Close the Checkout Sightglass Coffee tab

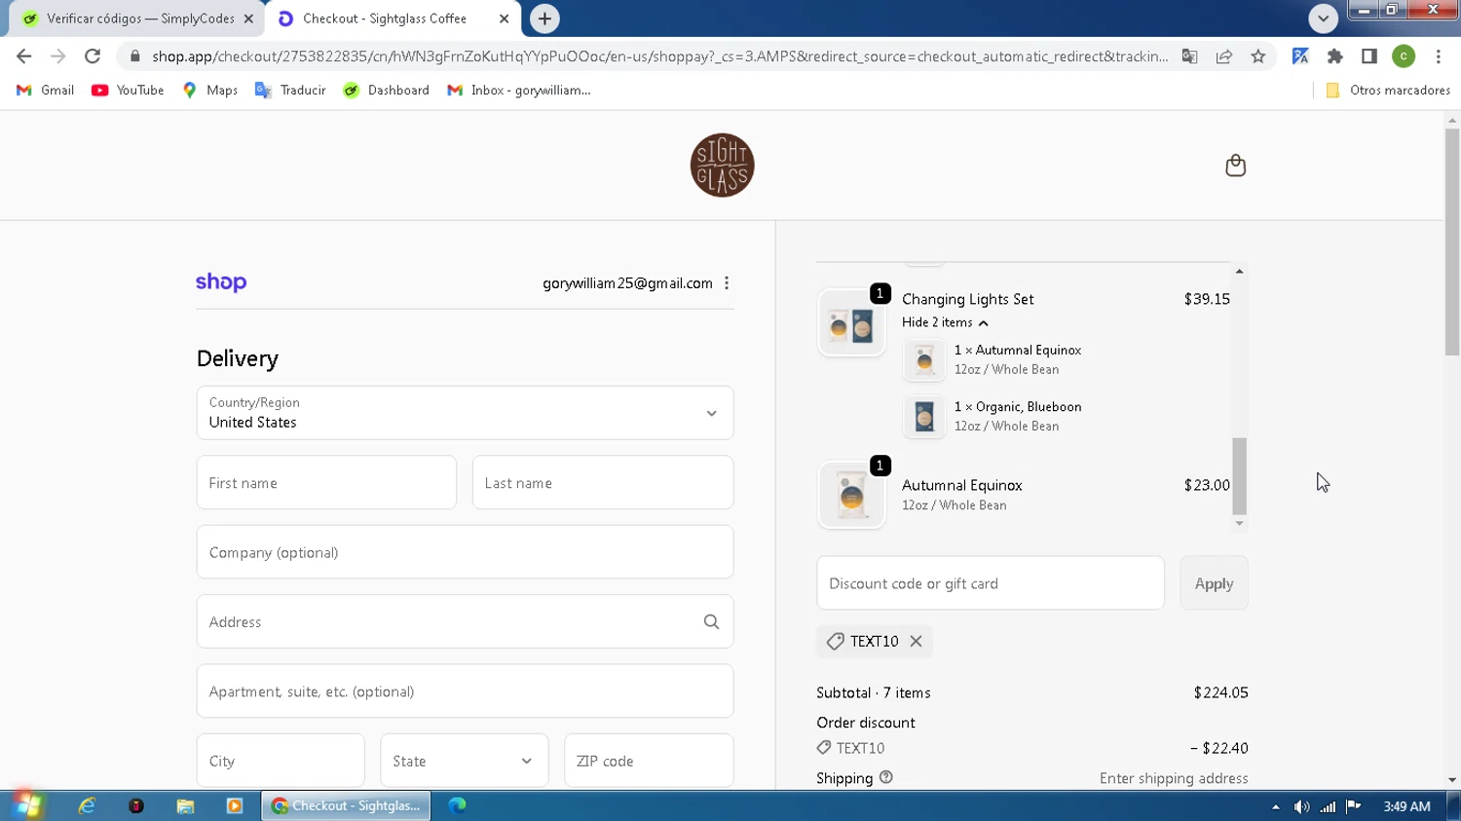pyautogui.click(x=504, y=19)
